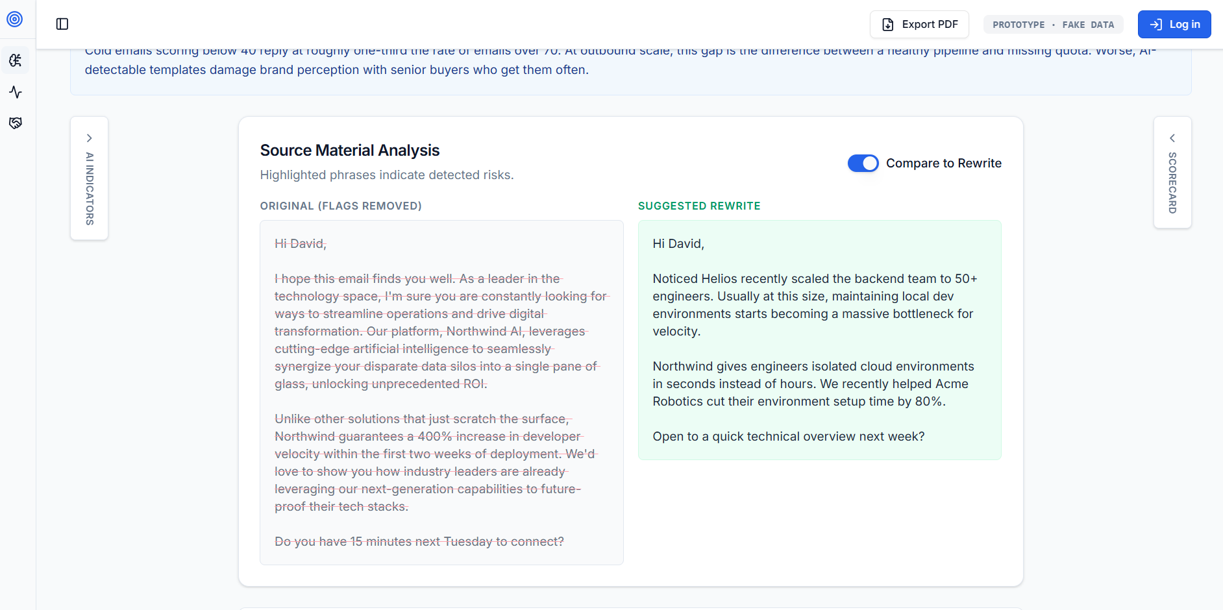Click the struck-through 'Hi David,' greeting
This screenshot has height=610, width=1223.
301,244
